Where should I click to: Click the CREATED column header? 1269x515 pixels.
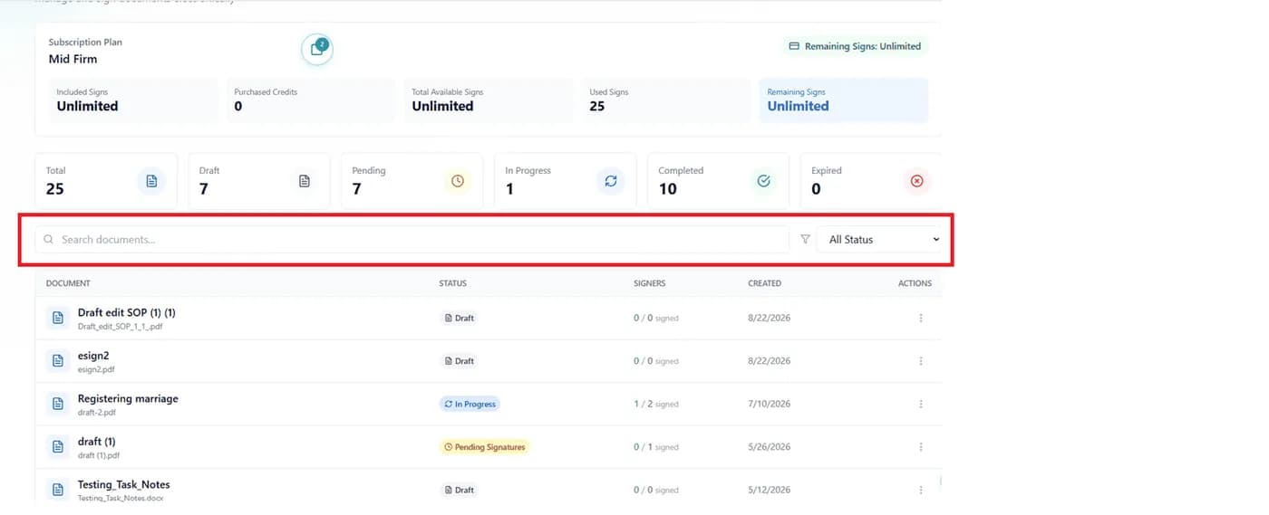coord(765,283)
